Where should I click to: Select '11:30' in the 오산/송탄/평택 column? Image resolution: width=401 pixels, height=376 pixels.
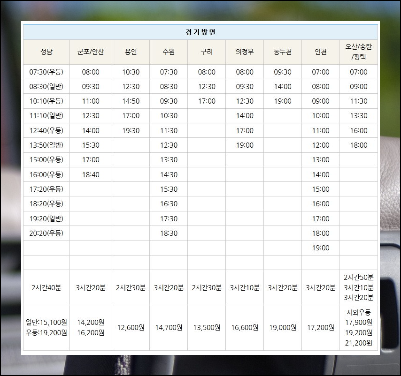click(359, 101)
